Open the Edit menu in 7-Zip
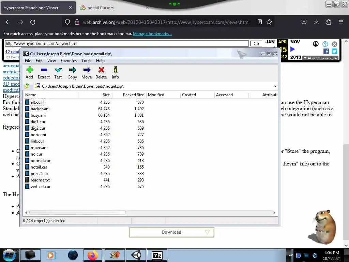 39,61
